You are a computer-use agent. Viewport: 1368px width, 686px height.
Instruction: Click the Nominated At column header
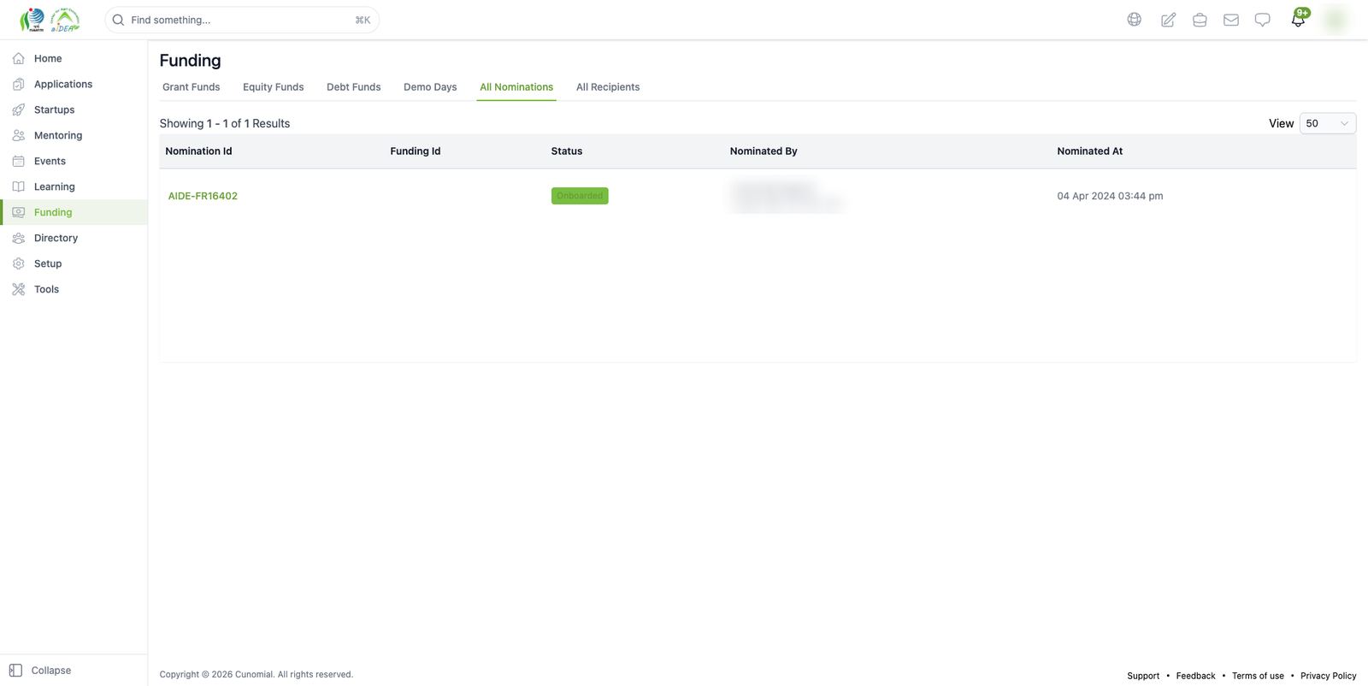pyautogui.click(x=1089, y=151)
